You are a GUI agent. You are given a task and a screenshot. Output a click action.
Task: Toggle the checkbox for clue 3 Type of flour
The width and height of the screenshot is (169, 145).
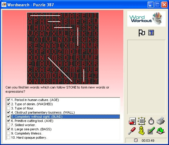[x=8, y=108]
